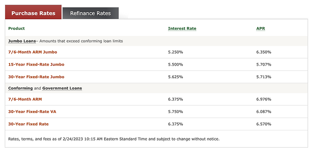Click the 6.976% APR for 7/6-Month ARM

click(264, 99)
